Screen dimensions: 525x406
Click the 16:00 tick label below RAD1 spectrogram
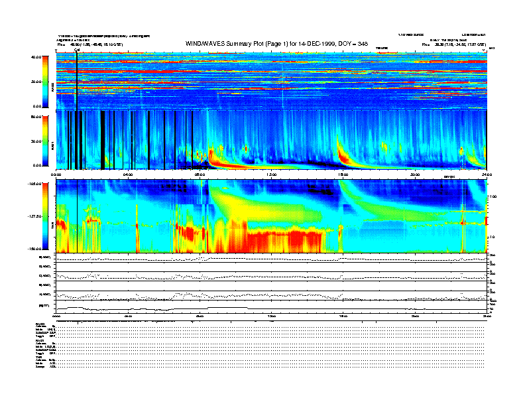coord(343,174)
